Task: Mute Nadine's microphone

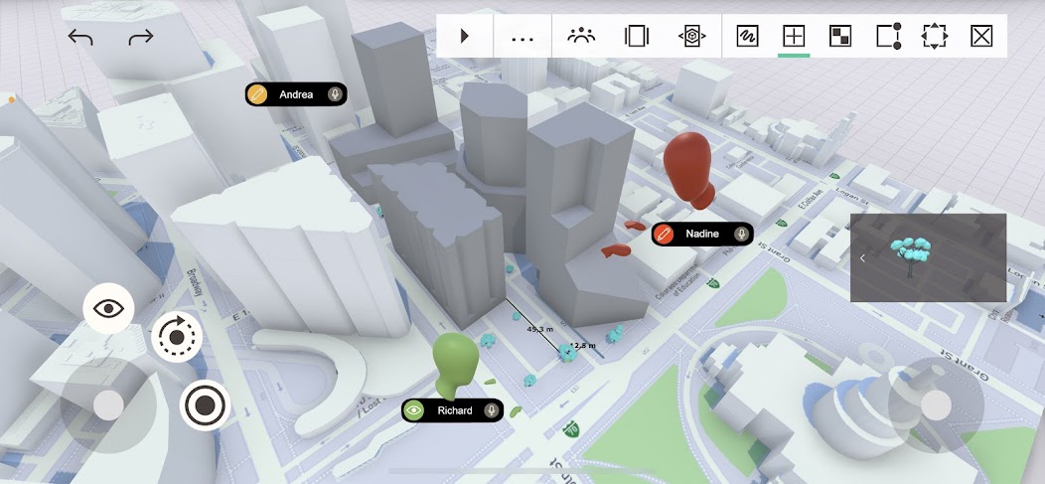Action: click(x=740, y=234)
